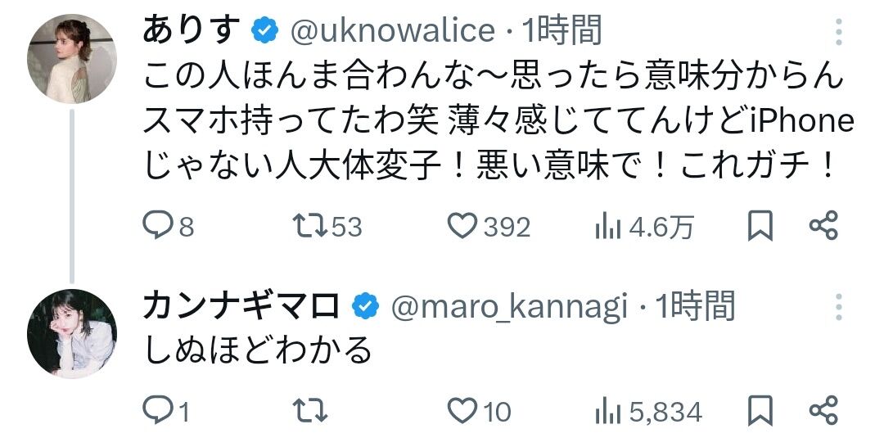The image size is (884, 447).
Task: Retweet ありす's post
Action: coord(308,226)
